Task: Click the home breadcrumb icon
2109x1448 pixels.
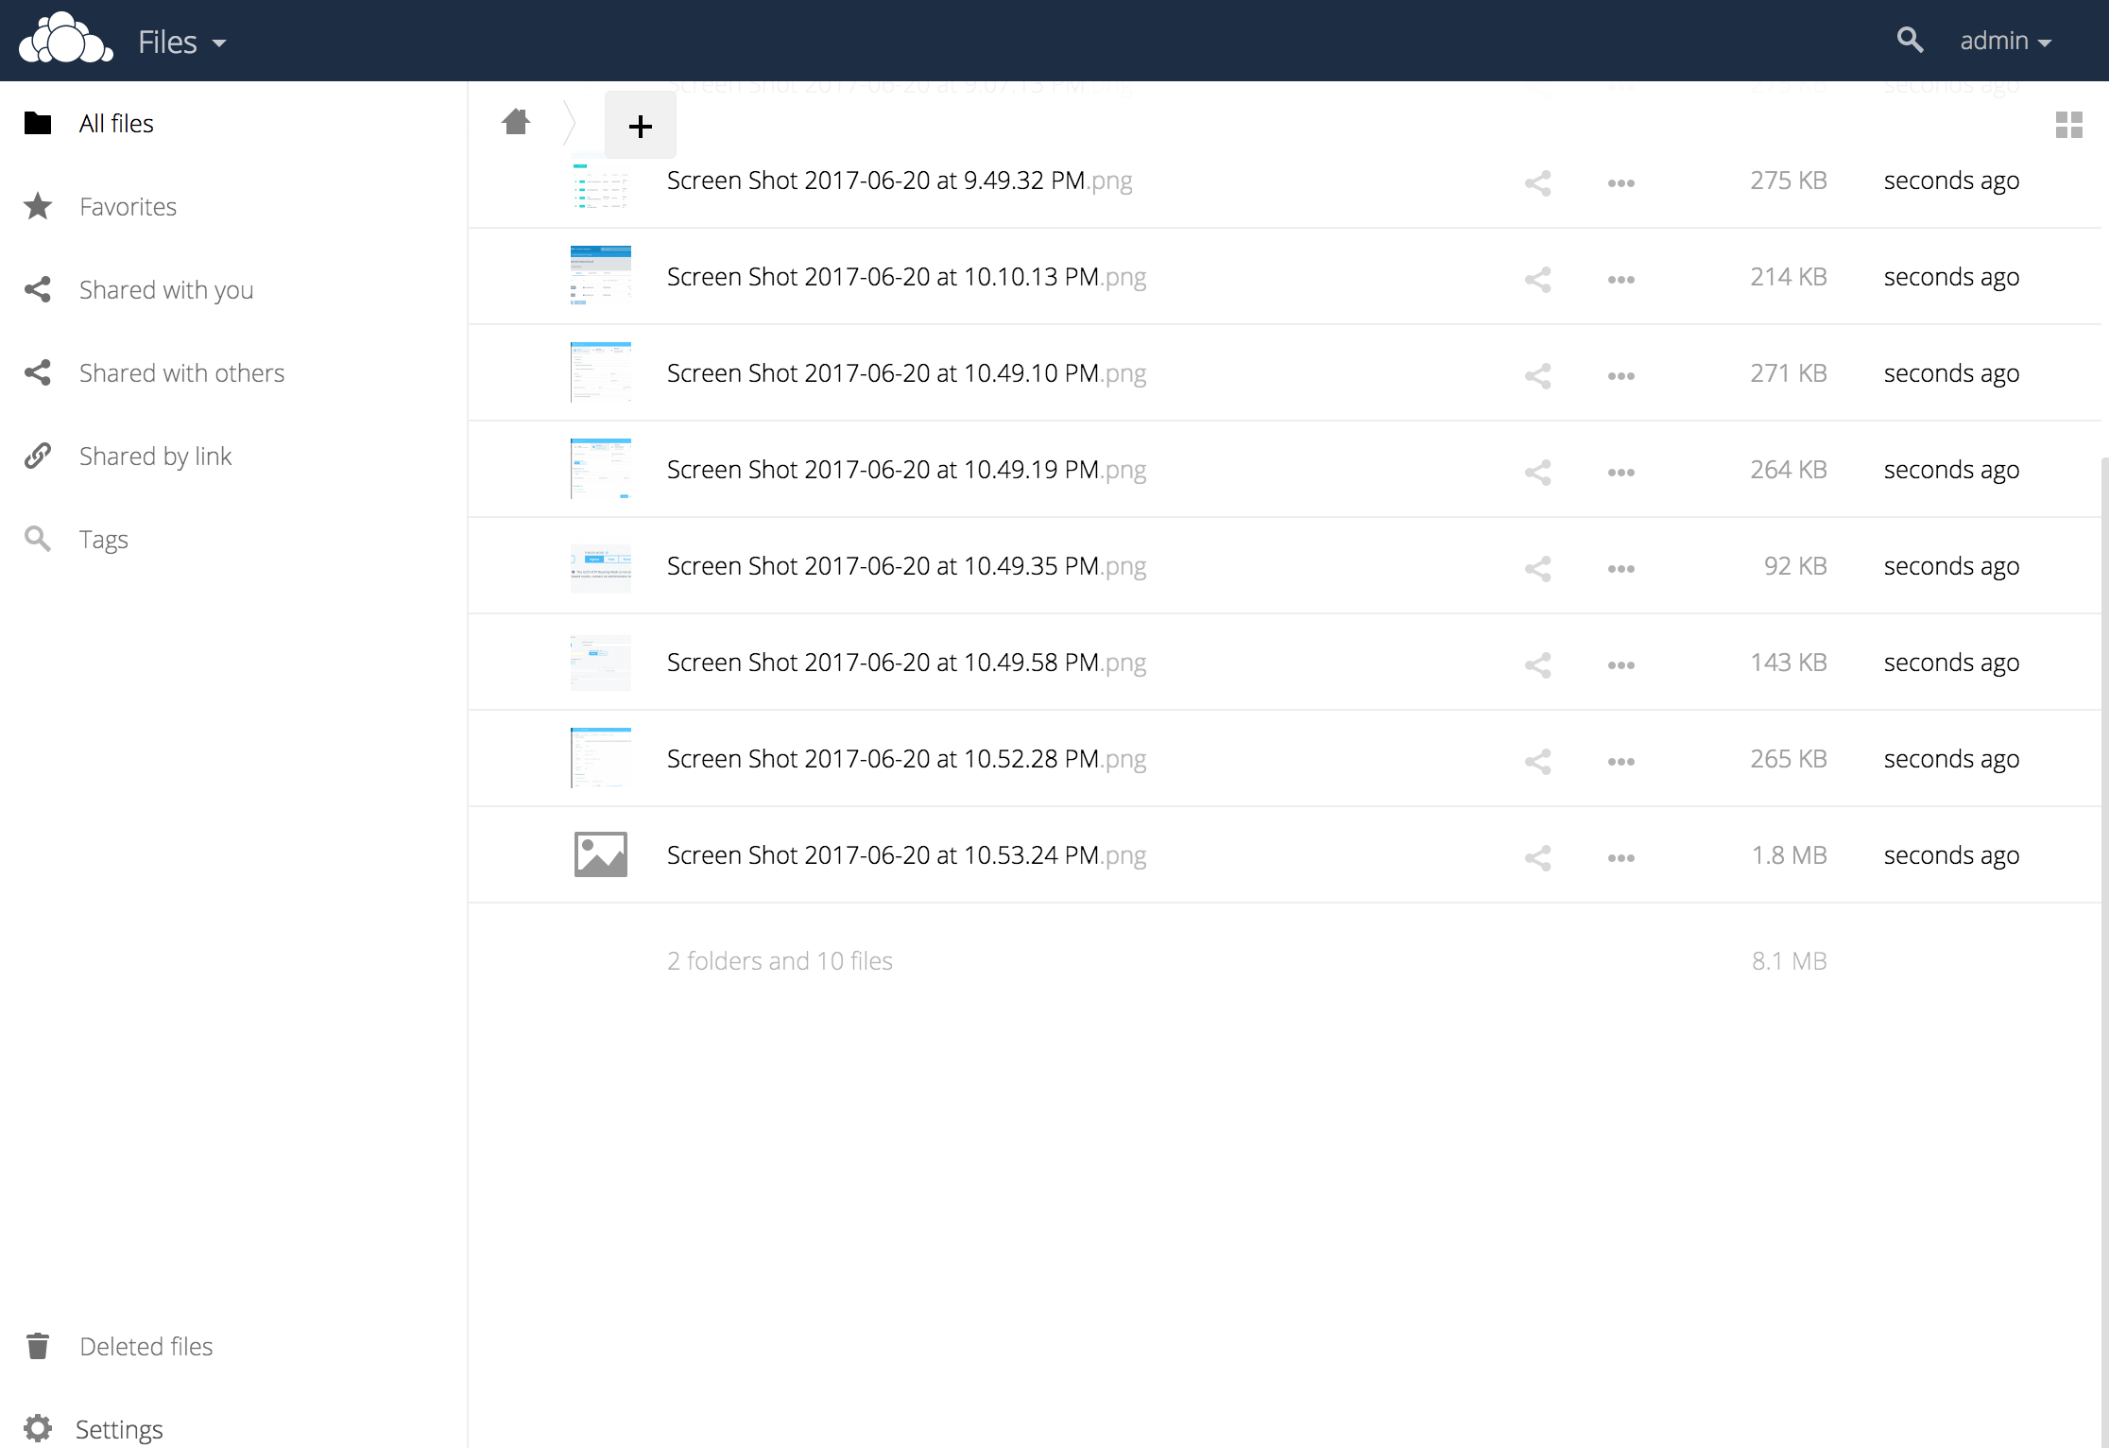Action: coord(516,122)
